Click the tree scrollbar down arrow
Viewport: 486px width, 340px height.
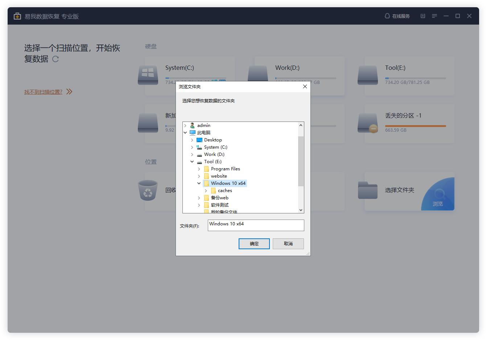click(x=301, y=210)
